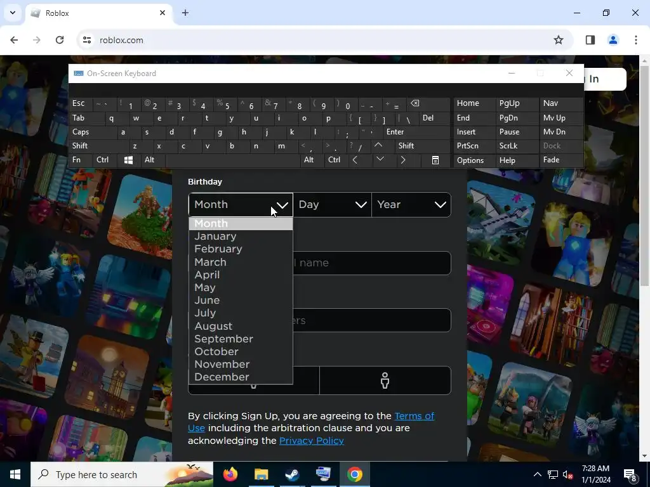This screenshot has height=487, width=650.
Task: Open Chrome three-dot menu
Action: 636,40
